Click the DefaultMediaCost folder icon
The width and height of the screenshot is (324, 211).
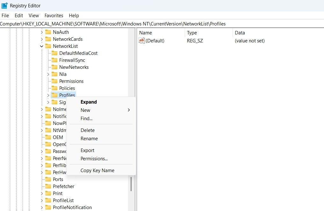coord(54,53)
